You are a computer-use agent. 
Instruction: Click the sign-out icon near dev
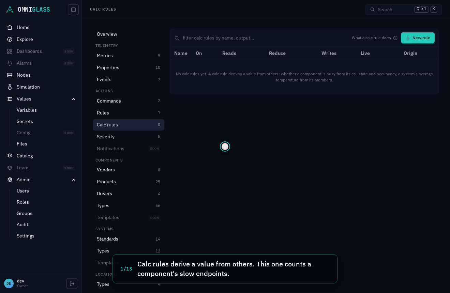coord(72,283)
